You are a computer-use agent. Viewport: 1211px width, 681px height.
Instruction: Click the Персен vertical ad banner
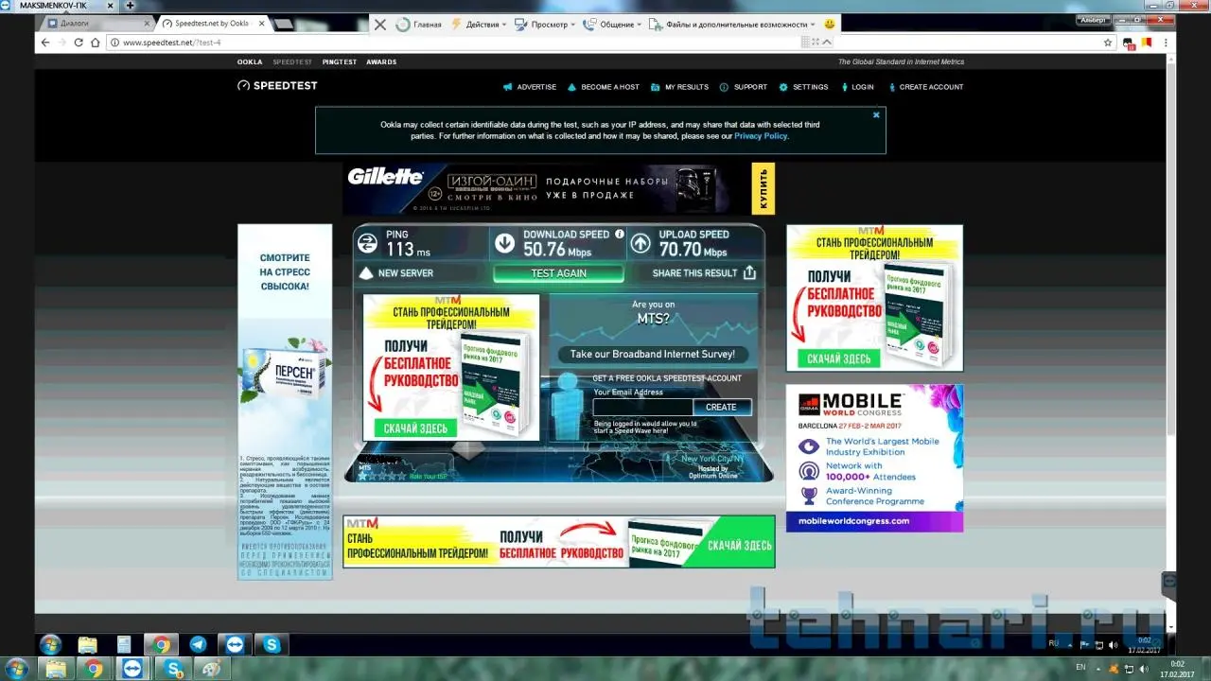click(x=285, y=401)
